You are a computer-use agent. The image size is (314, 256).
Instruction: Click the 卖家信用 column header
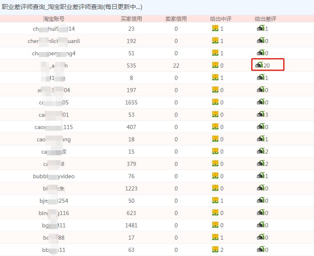click(x=176, y=19)
